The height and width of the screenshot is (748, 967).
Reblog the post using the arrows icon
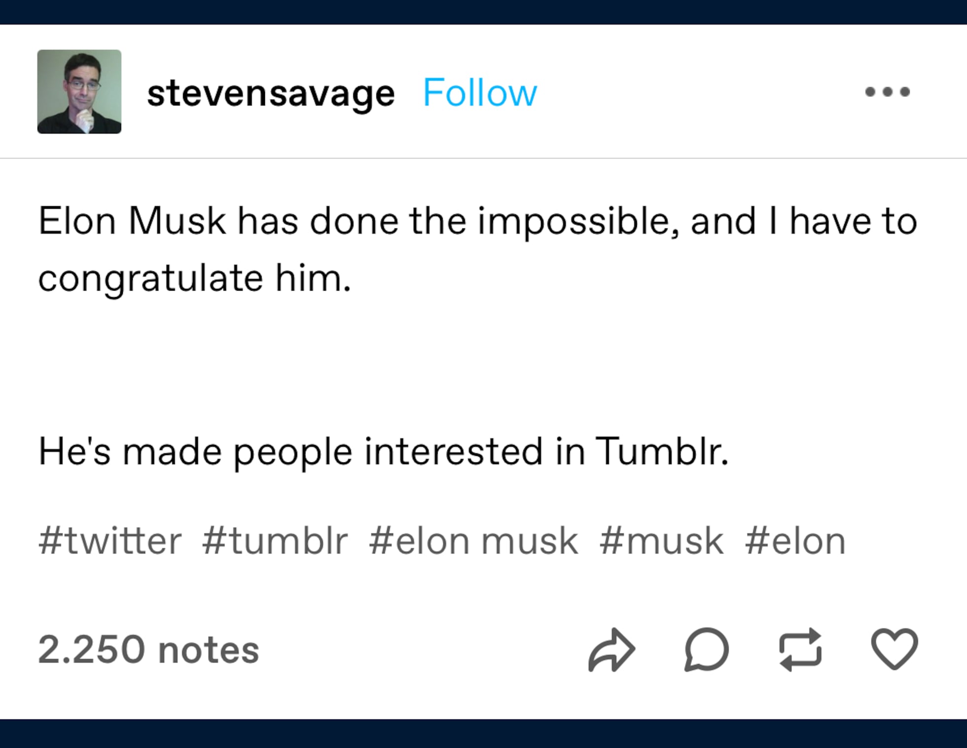pyautogui.click(x=800, y=649)
